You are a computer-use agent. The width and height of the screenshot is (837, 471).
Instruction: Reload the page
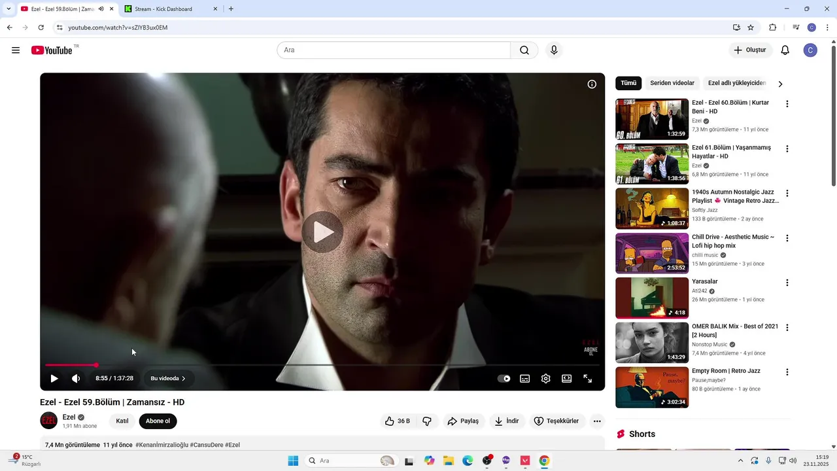point(41,27)
